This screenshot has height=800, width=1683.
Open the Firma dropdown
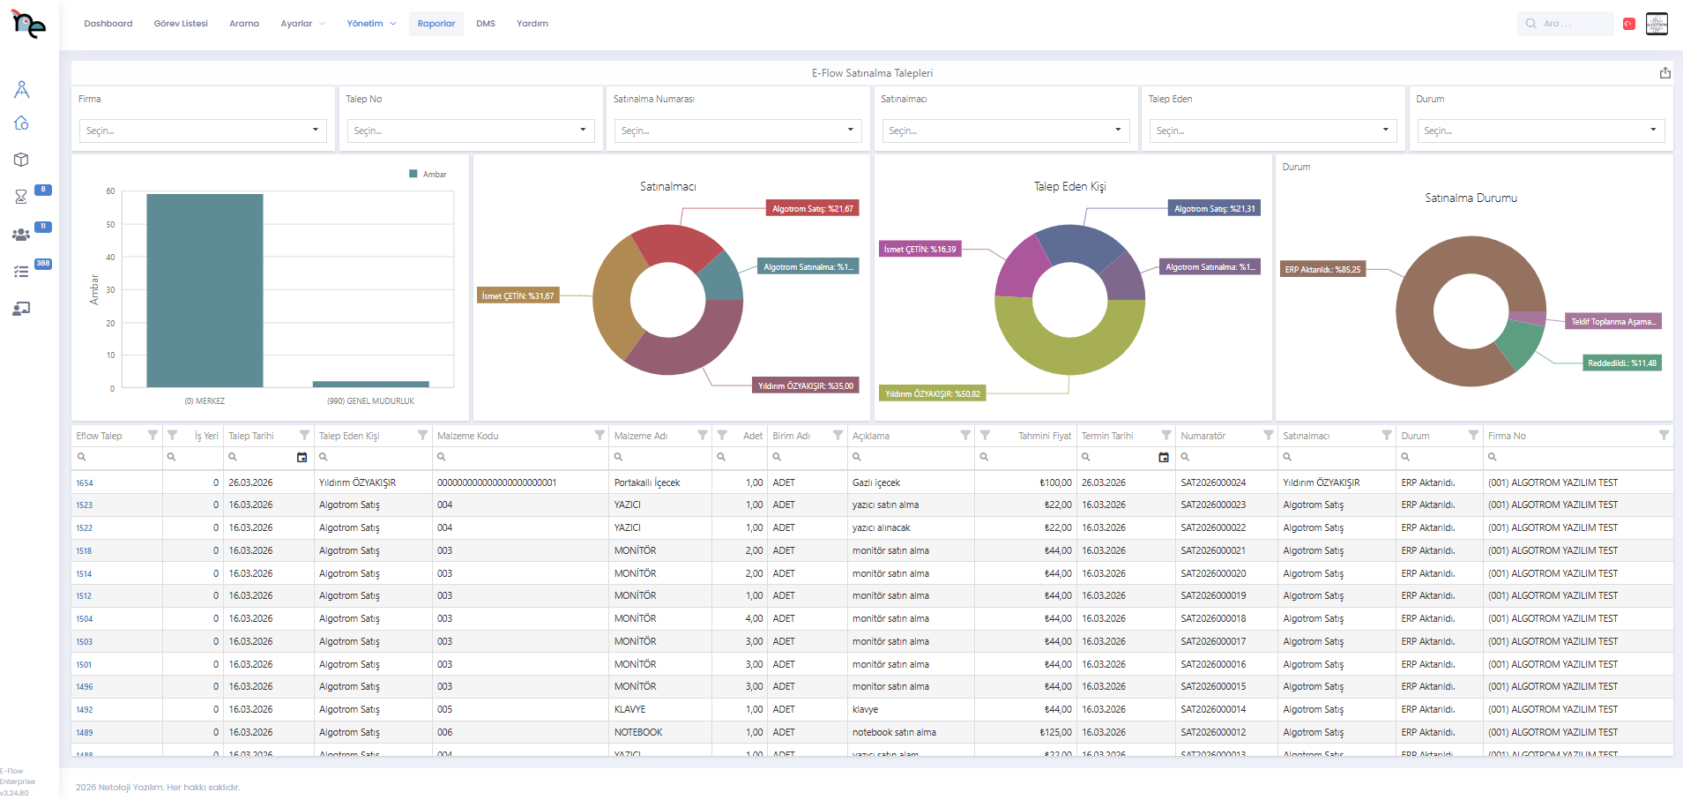pos(203,131)
